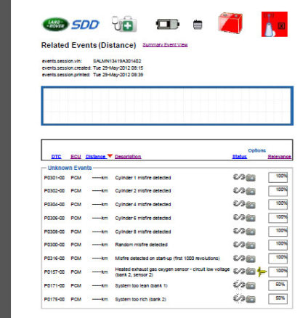Click the 100% relevance box for P0302-00

[x=277, y=191]
